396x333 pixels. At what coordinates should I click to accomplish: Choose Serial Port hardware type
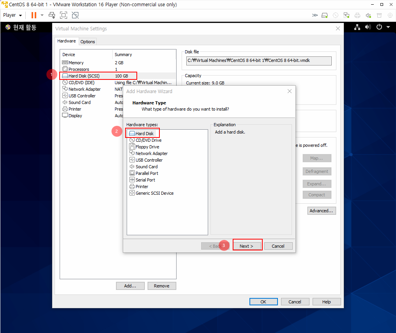(142, 180)
